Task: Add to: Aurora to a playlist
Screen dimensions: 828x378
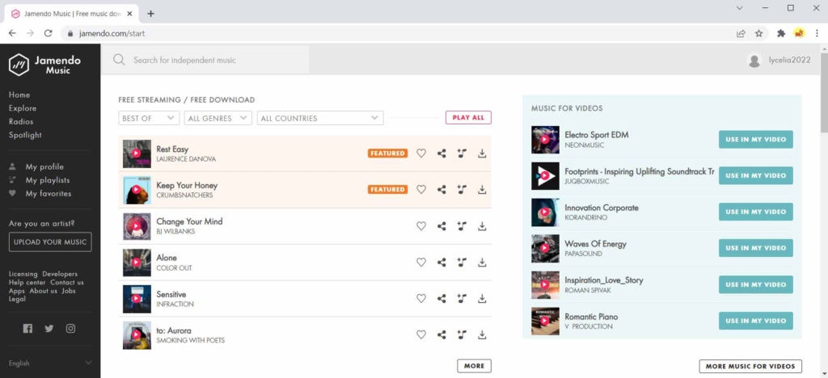Action: 462,334
